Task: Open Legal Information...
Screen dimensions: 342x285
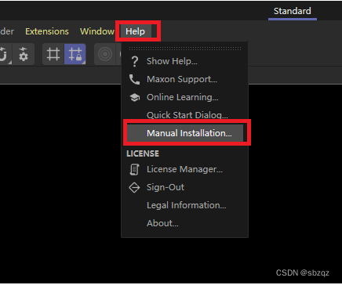Action: 185,205
